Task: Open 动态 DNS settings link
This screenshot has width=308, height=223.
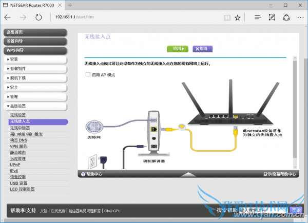Action: coord(18,140)
